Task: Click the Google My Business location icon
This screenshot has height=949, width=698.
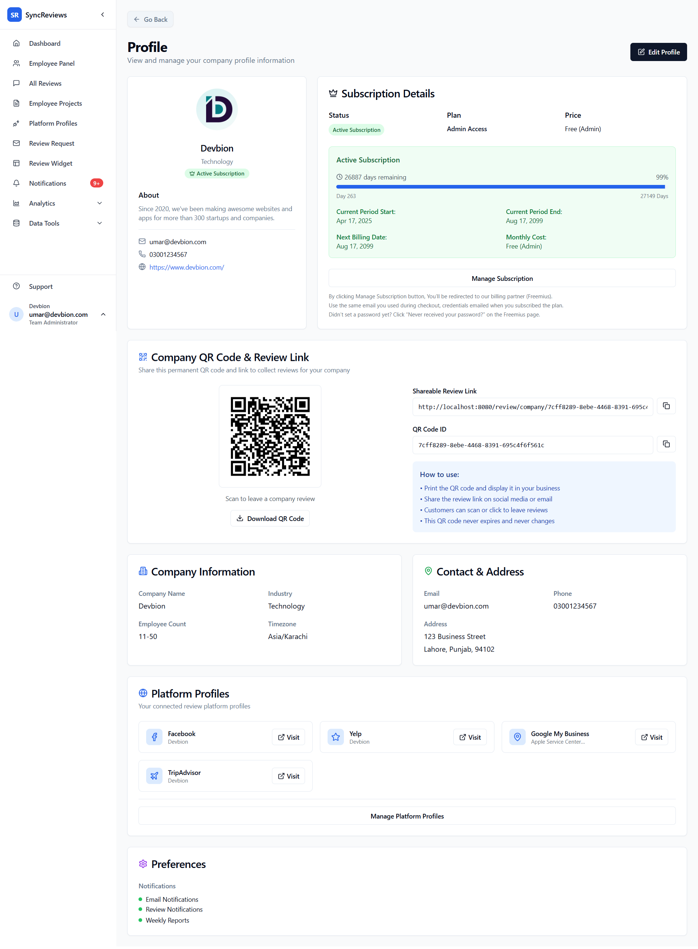Action: click(x=517, y=737)
